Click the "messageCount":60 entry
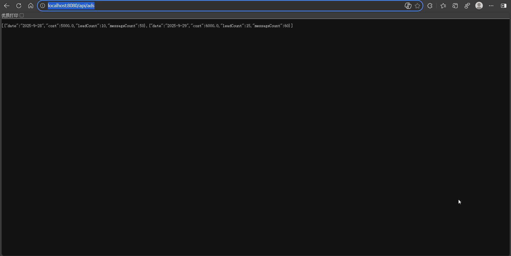 pos(271,26)
